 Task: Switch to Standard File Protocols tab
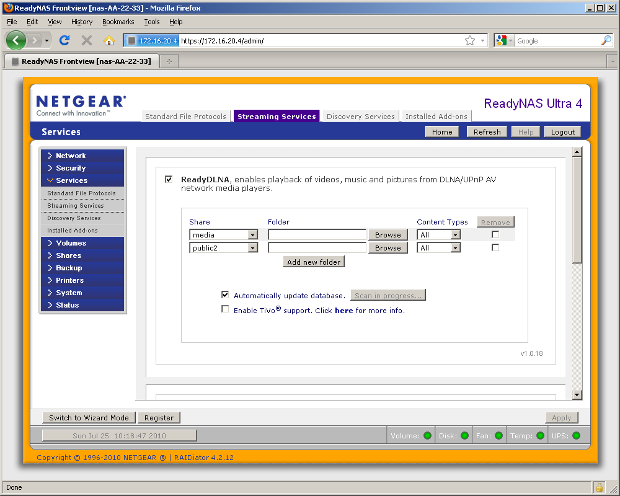coord(185,117)
